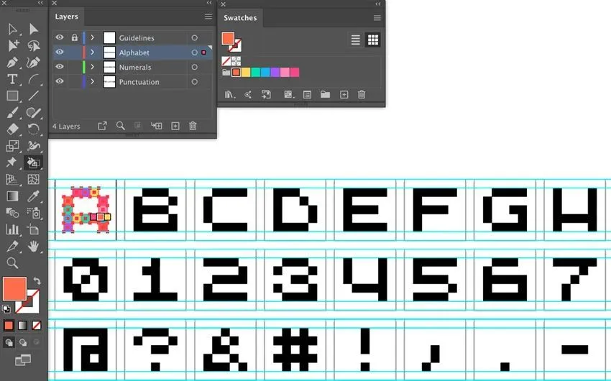Swap fill and stroke colors
This screenshot has width=611, height=381.
37,280
